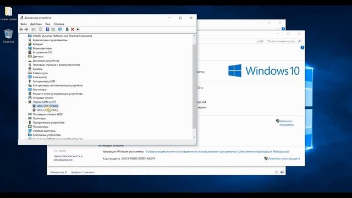The width and height of the screenshot is (352, 198).
Task: Click the vertical scrollbar thumb in Device Manager
Action: 194,86
